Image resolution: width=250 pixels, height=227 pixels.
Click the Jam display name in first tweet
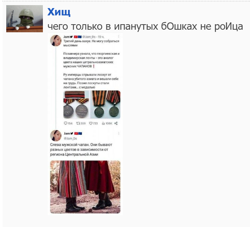click(66, 37)
